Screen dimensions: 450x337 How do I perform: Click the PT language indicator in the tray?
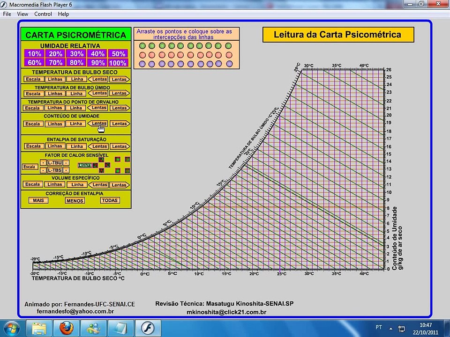tap(379, 327)
